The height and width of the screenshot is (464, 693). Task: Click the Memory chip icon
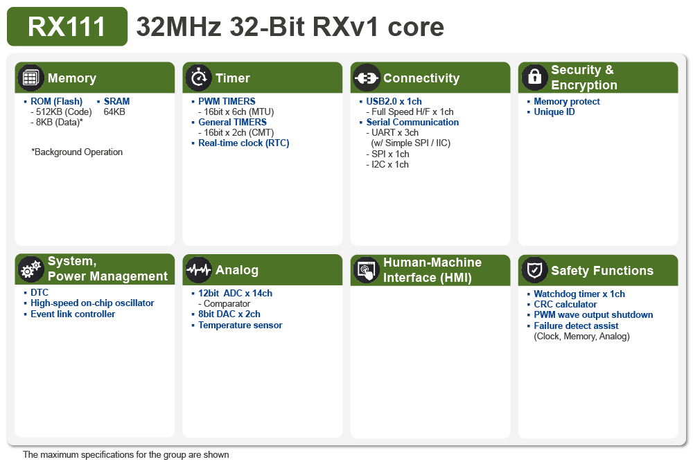click(30, 78)
